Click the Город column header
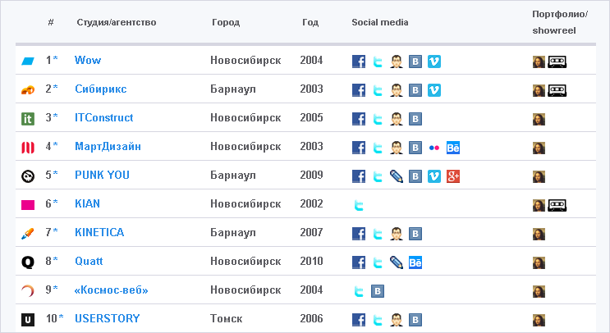 [226, 22]
